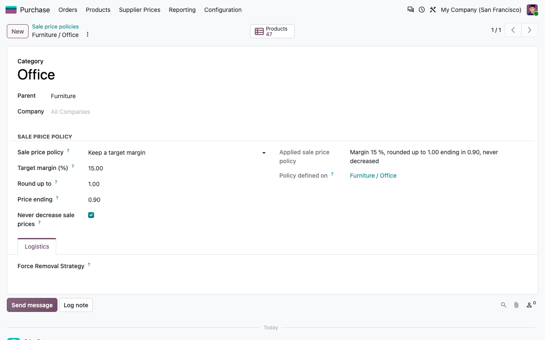This screenshot has height=340, width=545.
Task: Uncheck Never decrease sale prices checkbox
Action: (x=91, y=215)
